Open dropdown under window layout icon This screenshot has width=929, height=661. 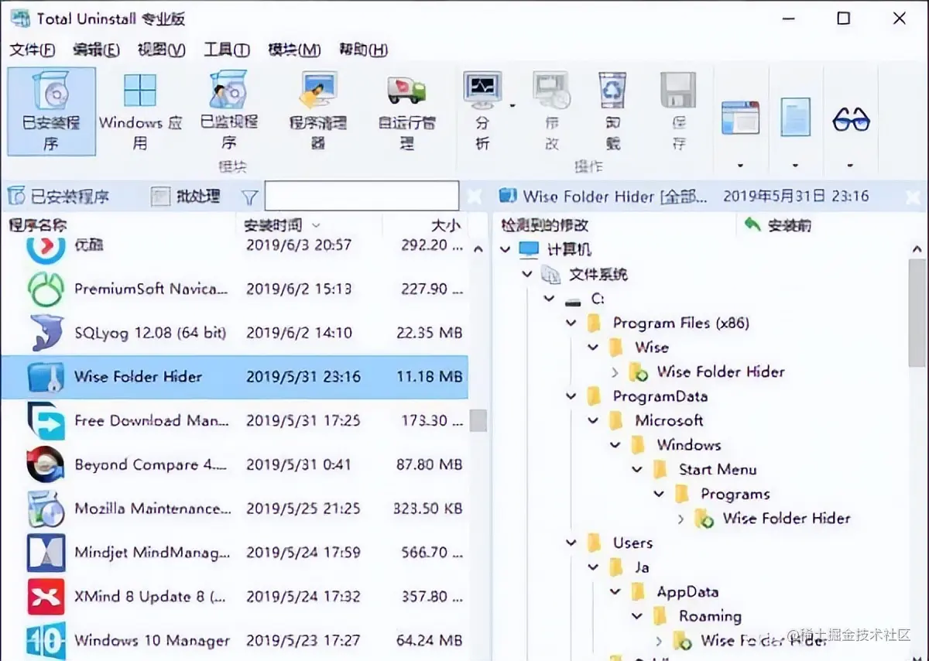[740, 165]
